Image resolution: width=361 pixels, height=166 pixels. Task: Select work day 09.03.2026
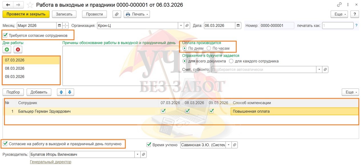31,77
